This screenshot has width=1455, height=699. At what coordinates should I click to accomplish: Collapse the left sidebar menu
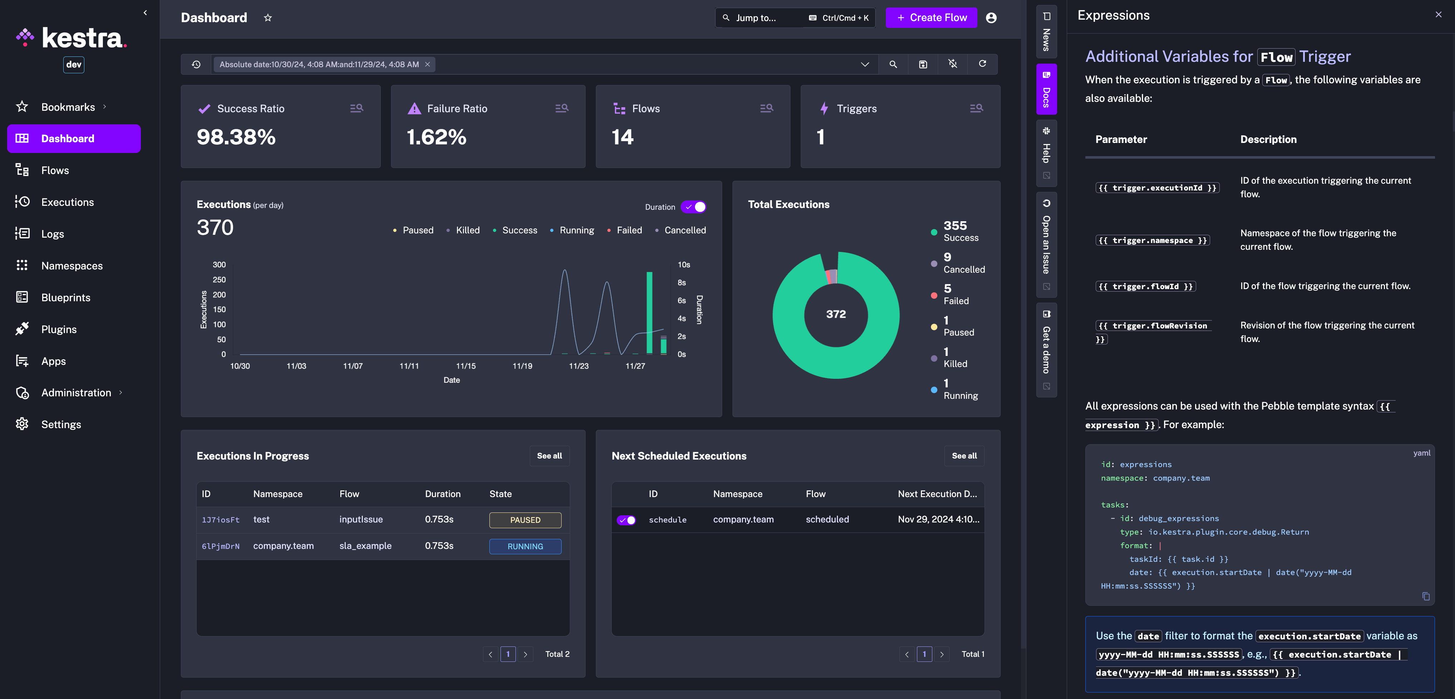coord(145,13)
